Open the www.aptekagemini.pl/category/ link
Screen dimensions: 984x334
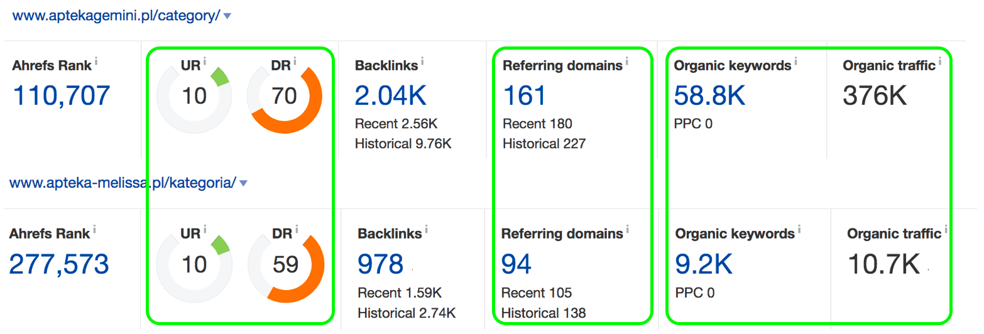(x=116, y=16)
